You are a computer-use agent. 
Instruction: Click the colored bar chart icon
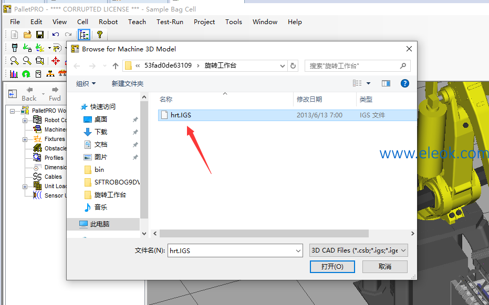(x=14, y=74)
